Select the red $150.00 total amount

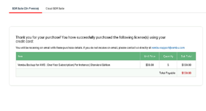(186, 73)
